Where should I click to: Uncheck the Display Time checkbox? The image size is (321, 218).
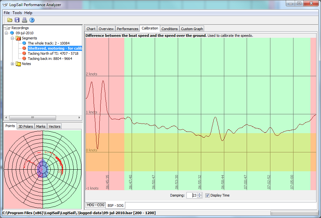(x=207, y=195)
